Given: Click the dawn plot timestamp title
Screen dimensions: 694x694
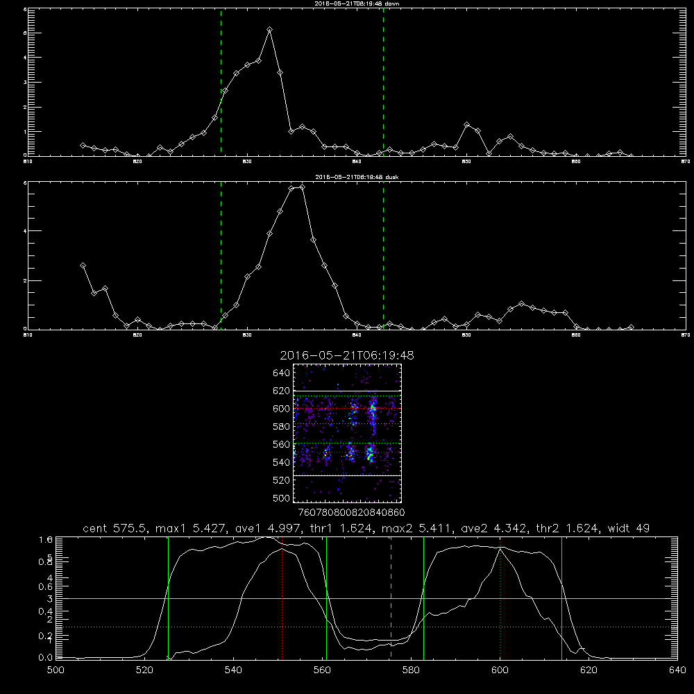Looking at the screenshot, I should (357, 3).
